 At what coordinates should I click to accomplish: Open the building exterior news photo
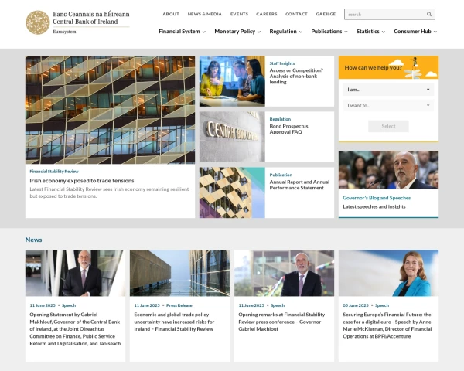[179, 273]
